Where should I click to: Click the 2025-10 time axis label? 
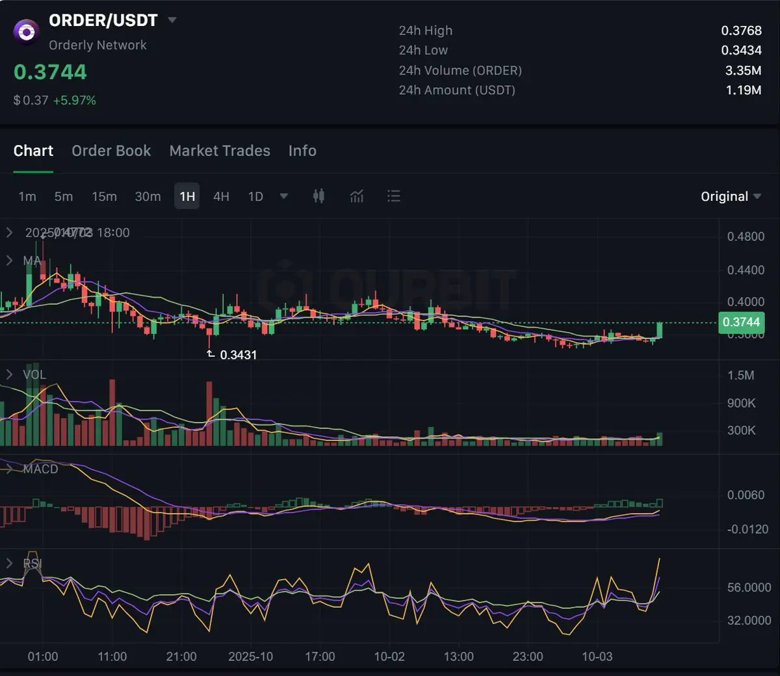250,656
